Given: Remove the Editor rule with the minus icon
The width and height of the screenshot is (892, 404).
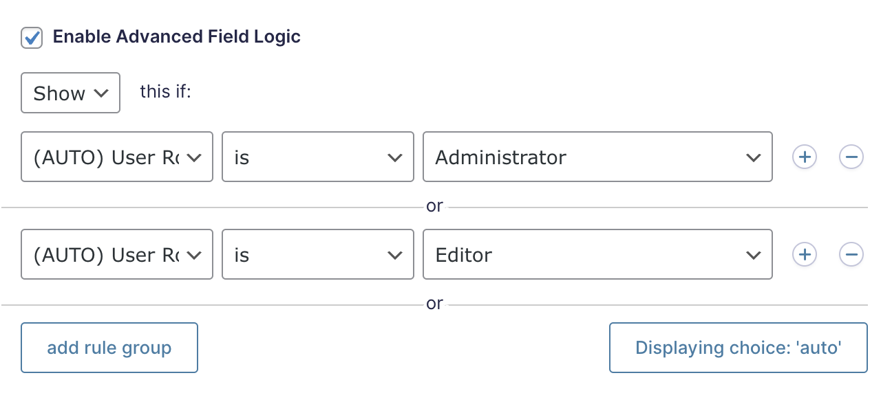Looking at the screenshot, I should click(851, 255).
